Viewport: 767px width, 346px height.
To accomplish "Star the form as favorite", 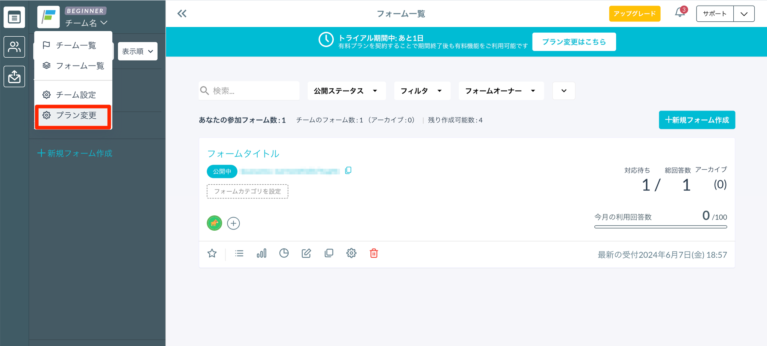I will coord(212,254).
